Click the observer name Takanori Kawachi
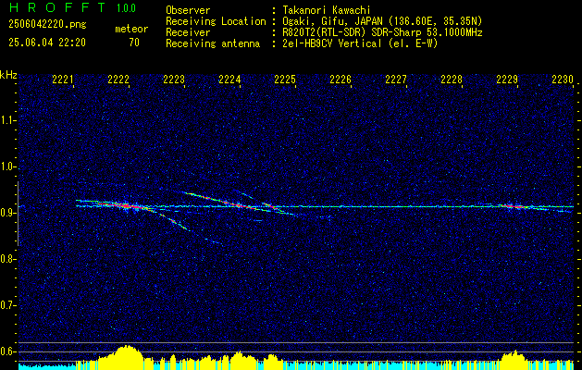This screenshot has width=582, height=370. click(327, 10)
